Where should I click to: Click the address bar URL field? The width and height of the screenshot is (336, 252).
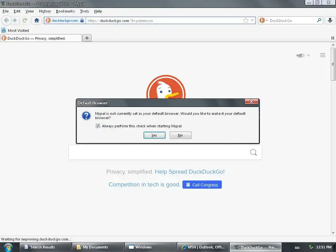164,21
